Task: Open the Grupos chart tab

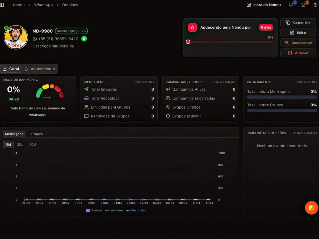Action: point(37,134)
